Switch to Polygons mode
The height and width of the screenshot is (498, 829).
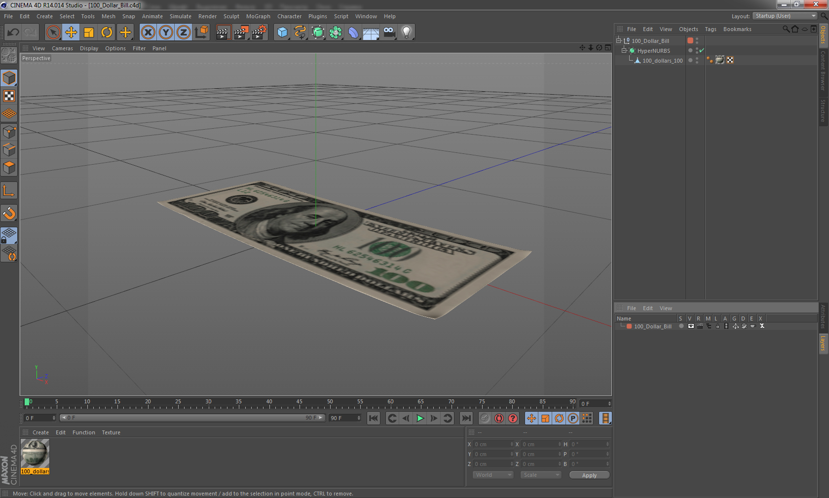(x=9, y=168)
